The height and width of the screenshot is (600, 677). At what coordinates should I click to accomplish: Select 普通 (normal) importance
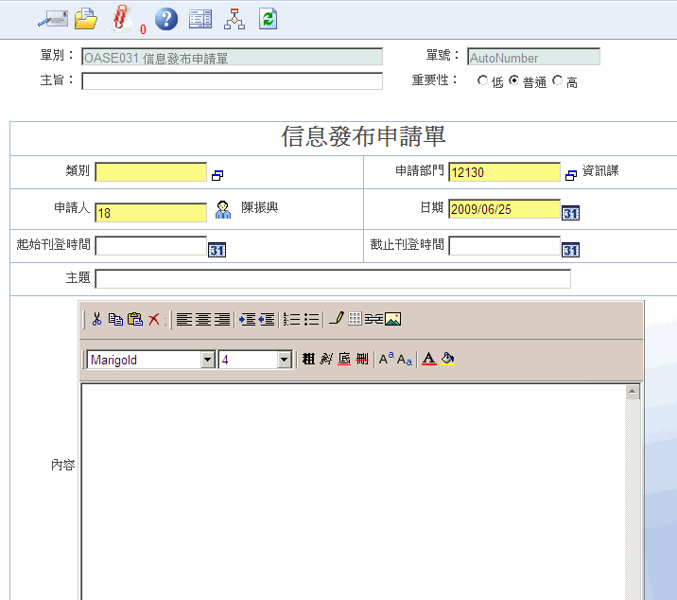514,81
